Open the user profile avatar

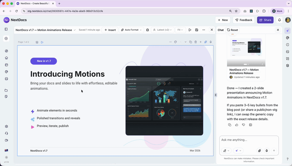(288, 20)
